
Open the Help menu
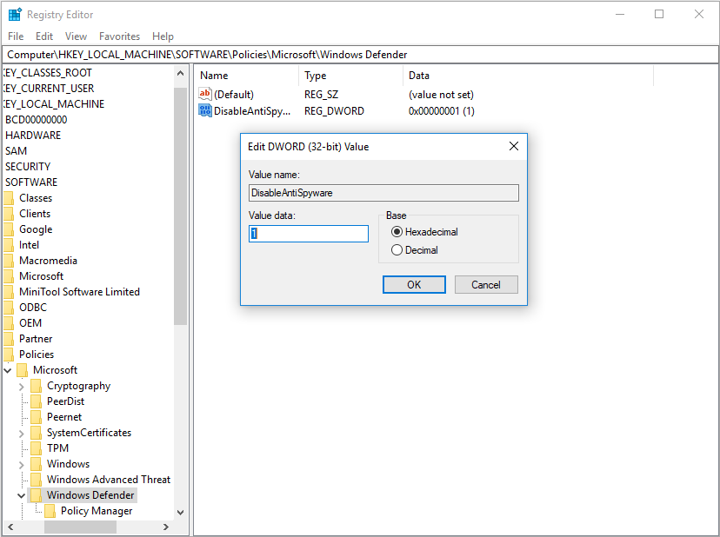(163, 36)
